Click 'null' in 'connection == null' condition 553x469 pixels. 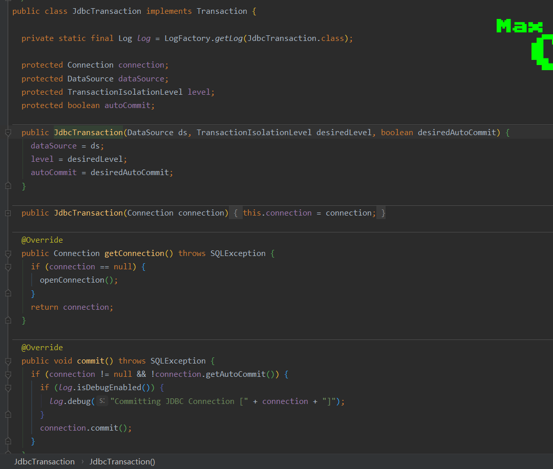click(123, 267)
